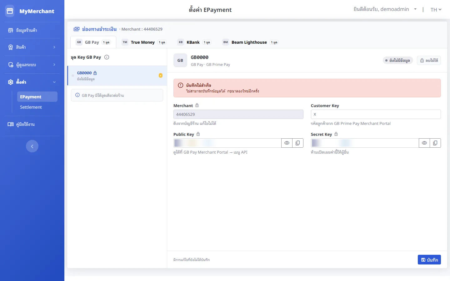The height and width of the screenshot is (281, 450).
Task: Switch to the True Money tab
Action: 144,42
